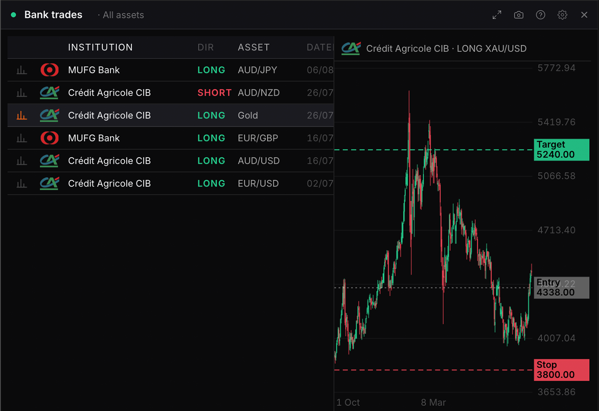Click the 3653.86 price axis value
This screenshot has width=599, height=411.
[556, 392]
